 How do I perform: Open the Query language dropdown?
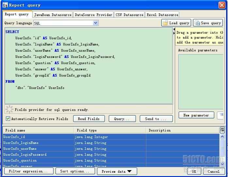95,23
